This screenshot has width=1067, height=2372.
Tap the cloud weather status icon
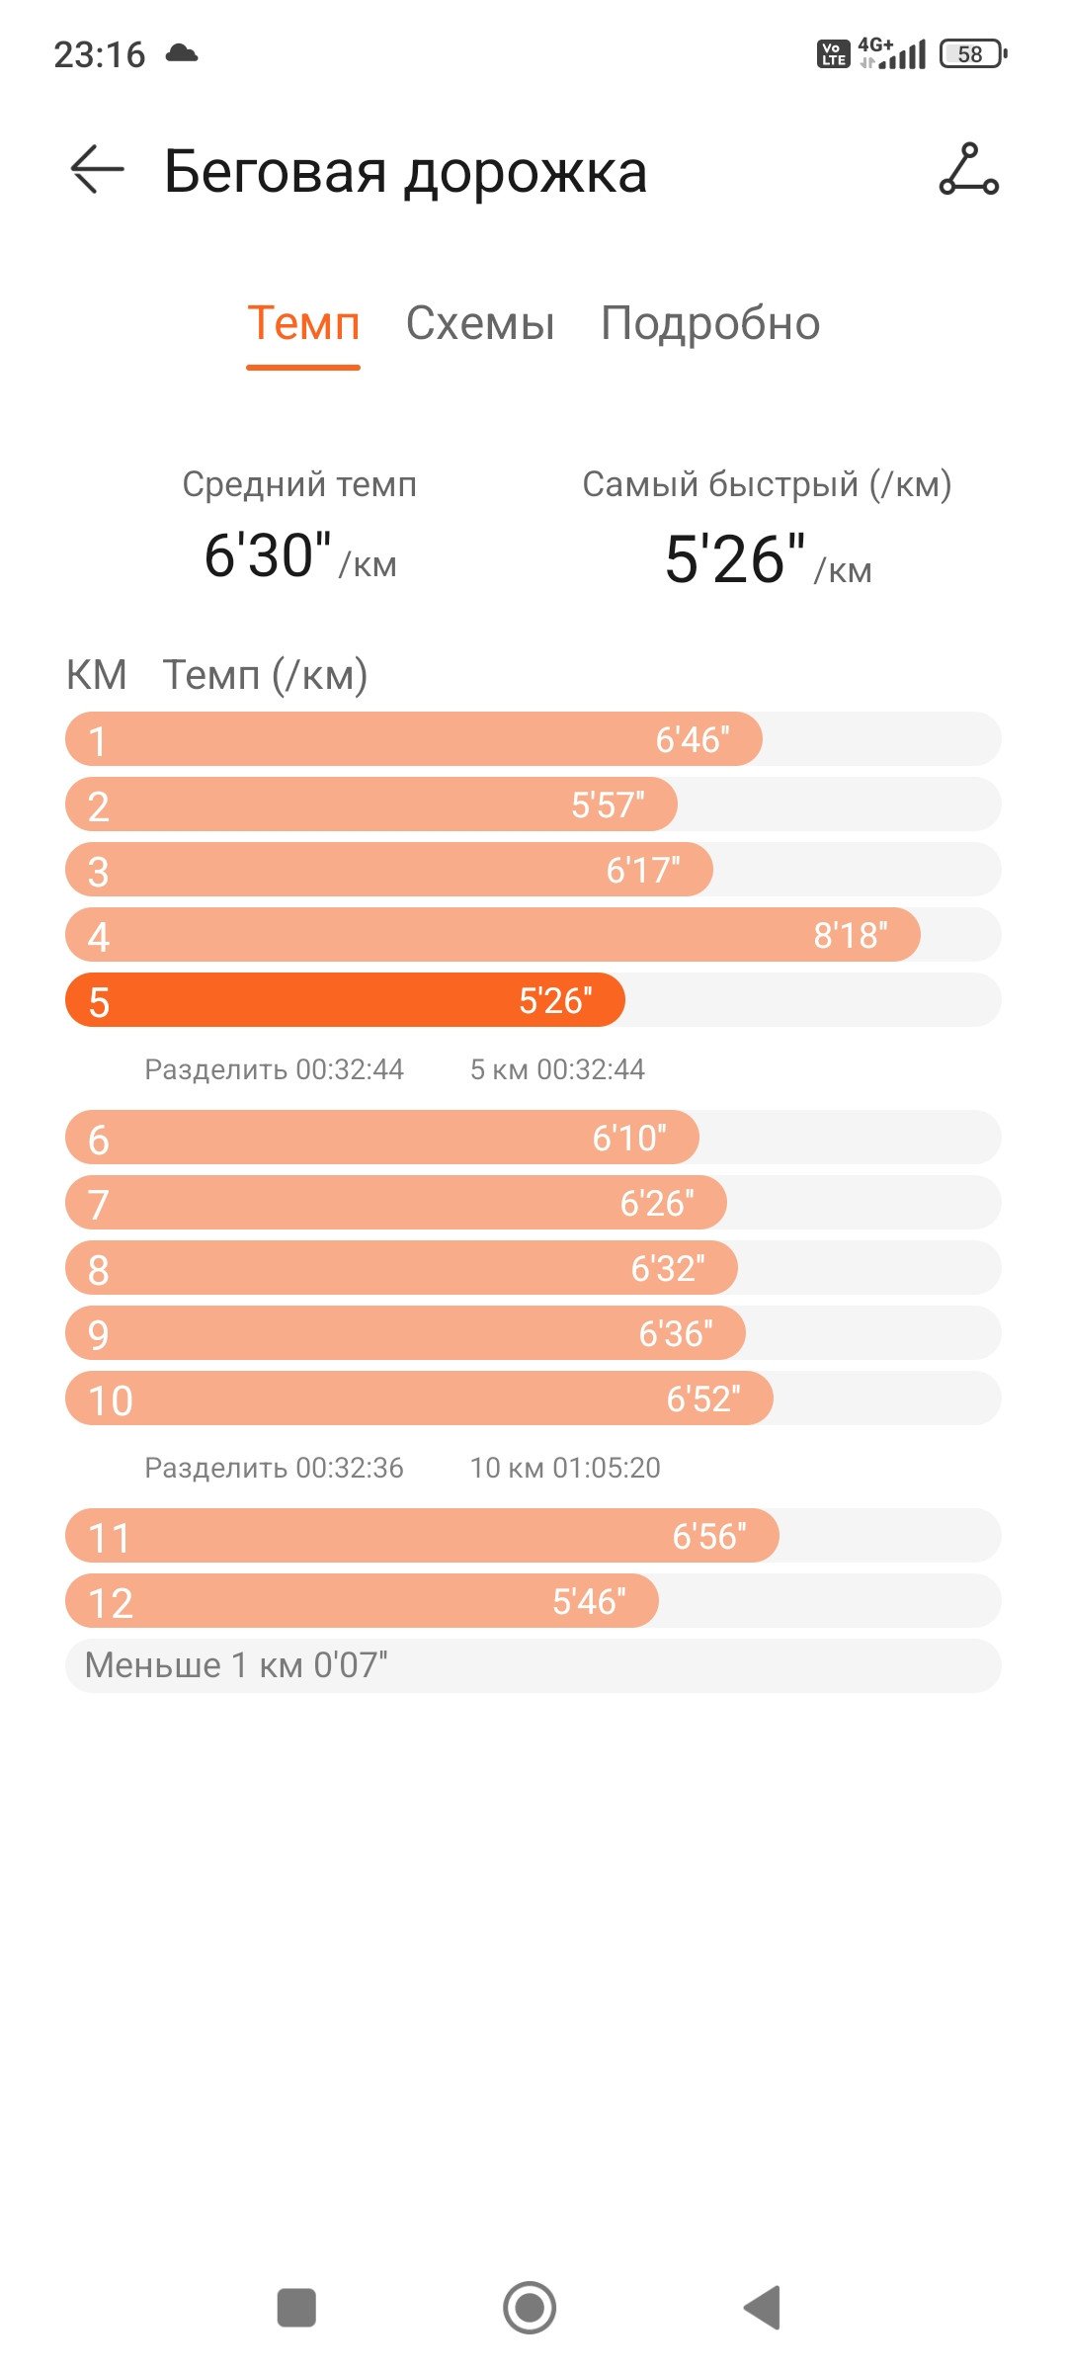[x=182, y=53]
